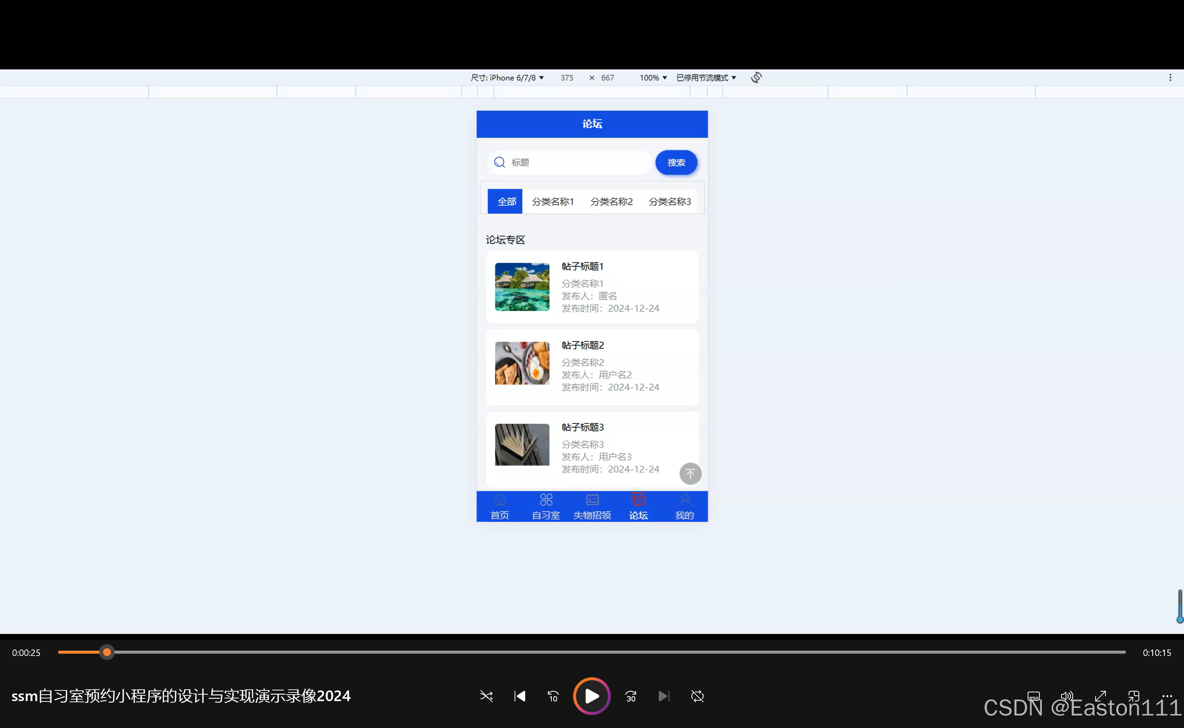Toggle the volume mute control
This screenshot has height=728, width=1184.
pyautogui.click(x=1066, y=696)
